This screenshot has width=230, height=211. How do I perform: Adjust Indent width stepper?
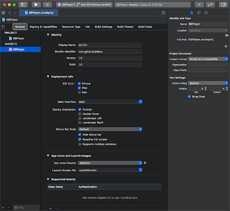click(227, 88)
